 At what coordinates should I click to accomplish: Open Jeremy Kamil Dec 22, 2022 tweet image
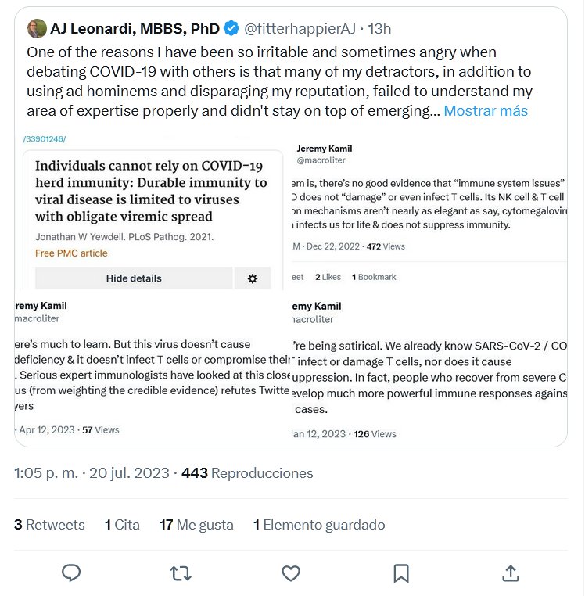(x=429, y=211)
